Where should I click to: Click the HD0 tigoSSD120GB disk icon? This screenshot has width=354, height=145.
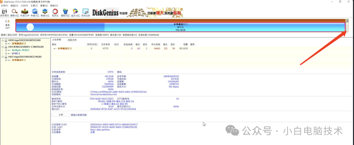[x=6, y=40]
